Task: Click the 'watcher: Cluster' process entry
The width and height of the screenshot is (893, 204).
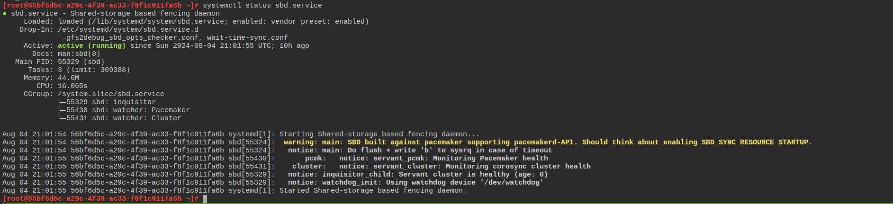Action: [147, 118]
